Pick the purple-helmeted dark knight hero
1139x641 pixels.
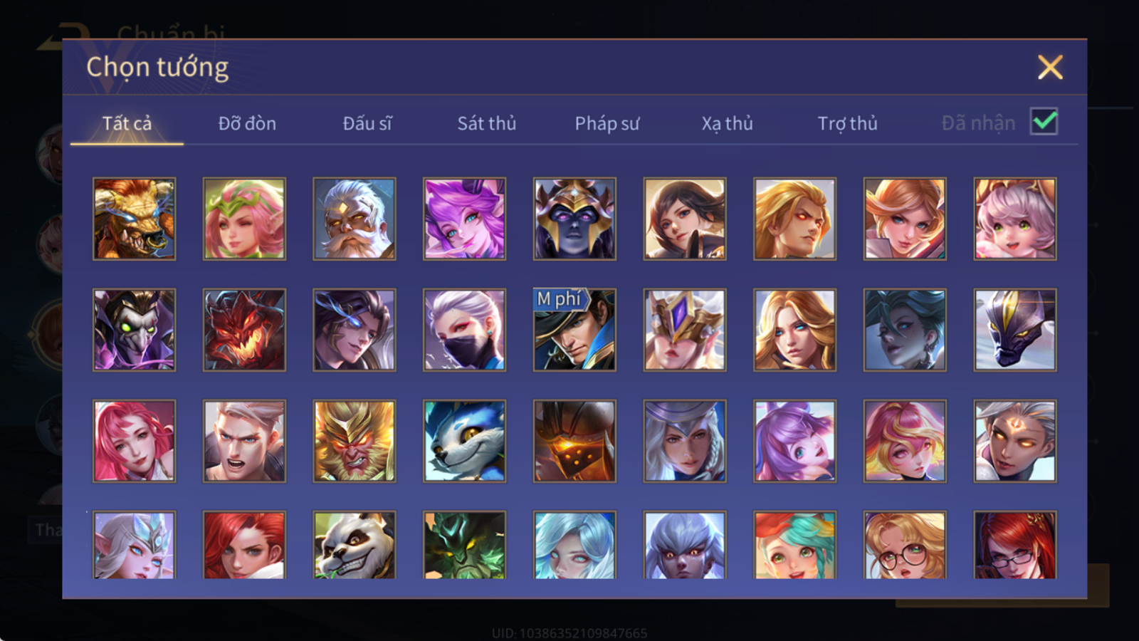[x=574, y=219]
